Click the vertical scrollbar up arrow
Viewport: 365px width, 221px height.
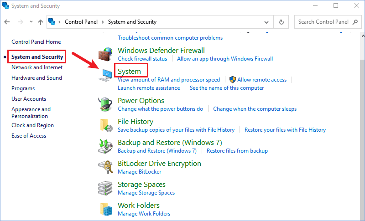click(x=363, y=36)
